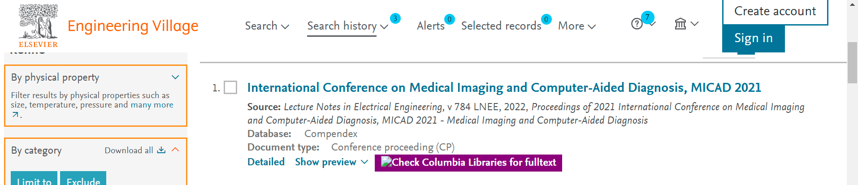858x185 pixels.
Task: Expand Show preview for MICAD 2021
Action: [x=331, y=162]
